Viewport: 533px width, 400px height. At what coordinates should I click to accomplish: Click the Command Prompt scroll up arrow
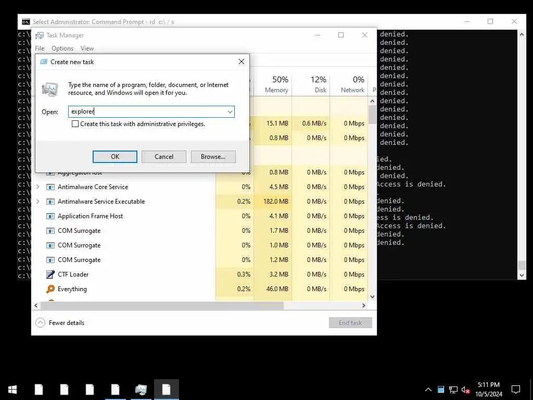point(522,34)
